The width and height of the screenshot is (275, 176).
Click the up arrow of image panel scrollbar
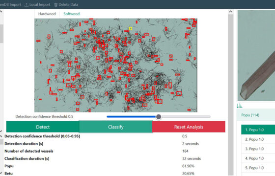tap(230, 12)
